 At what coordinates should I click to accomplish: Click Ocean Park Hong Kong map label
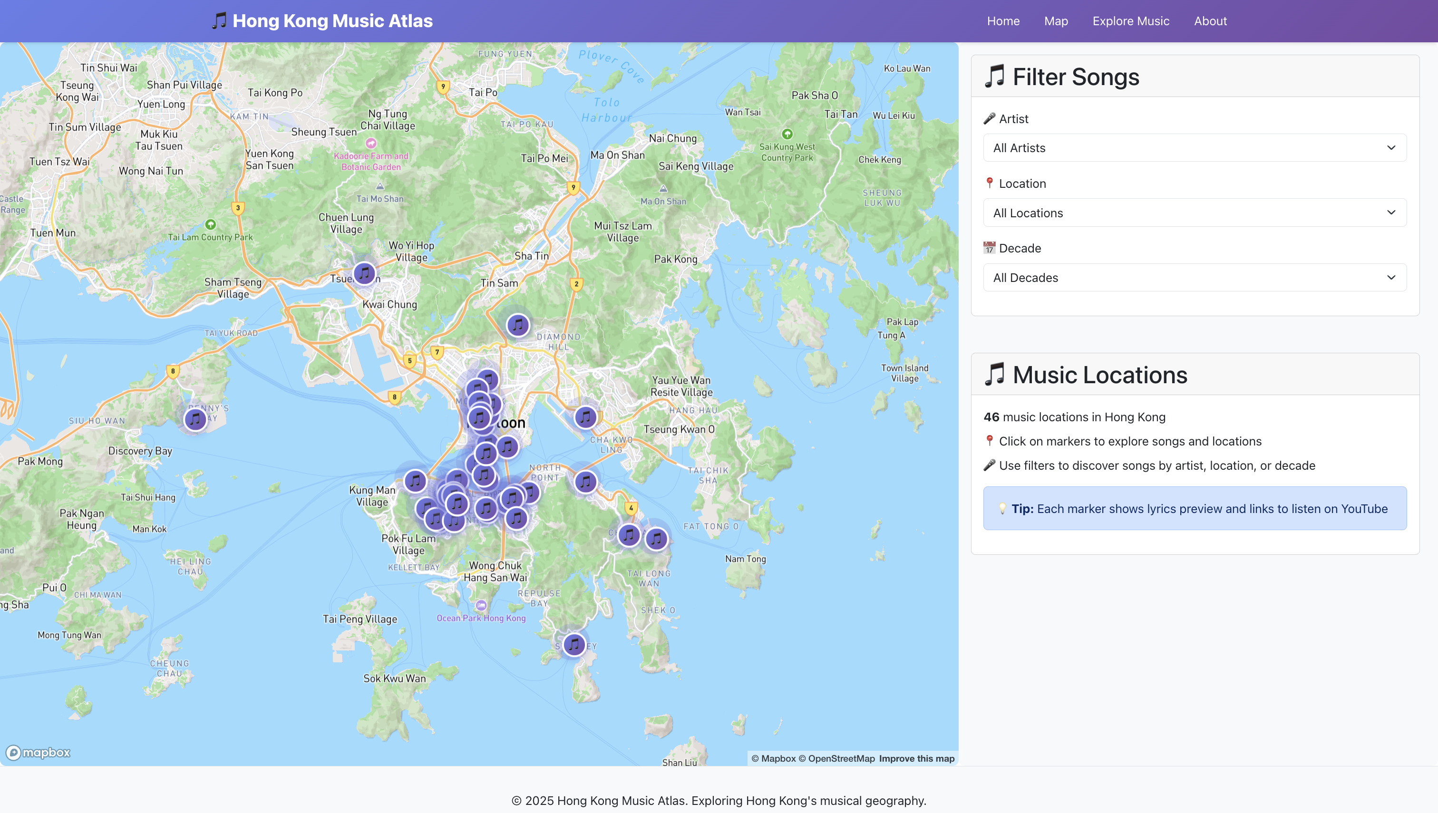(x=481, y=618)
